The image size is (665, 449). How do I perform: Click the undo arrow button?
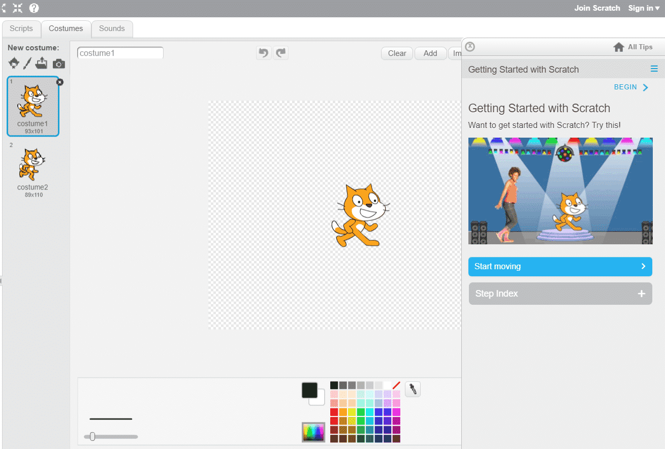(263, 53)
